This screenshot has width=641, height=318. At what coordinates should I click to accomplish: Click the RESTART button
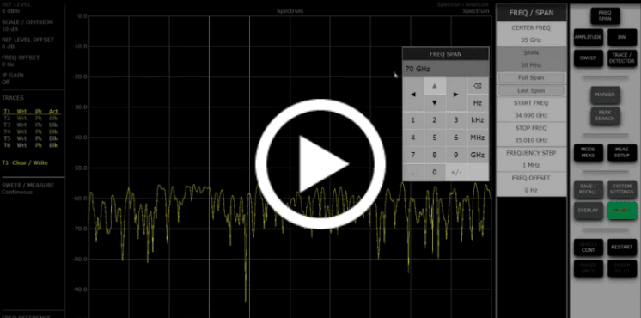click(x=622, y=248)
